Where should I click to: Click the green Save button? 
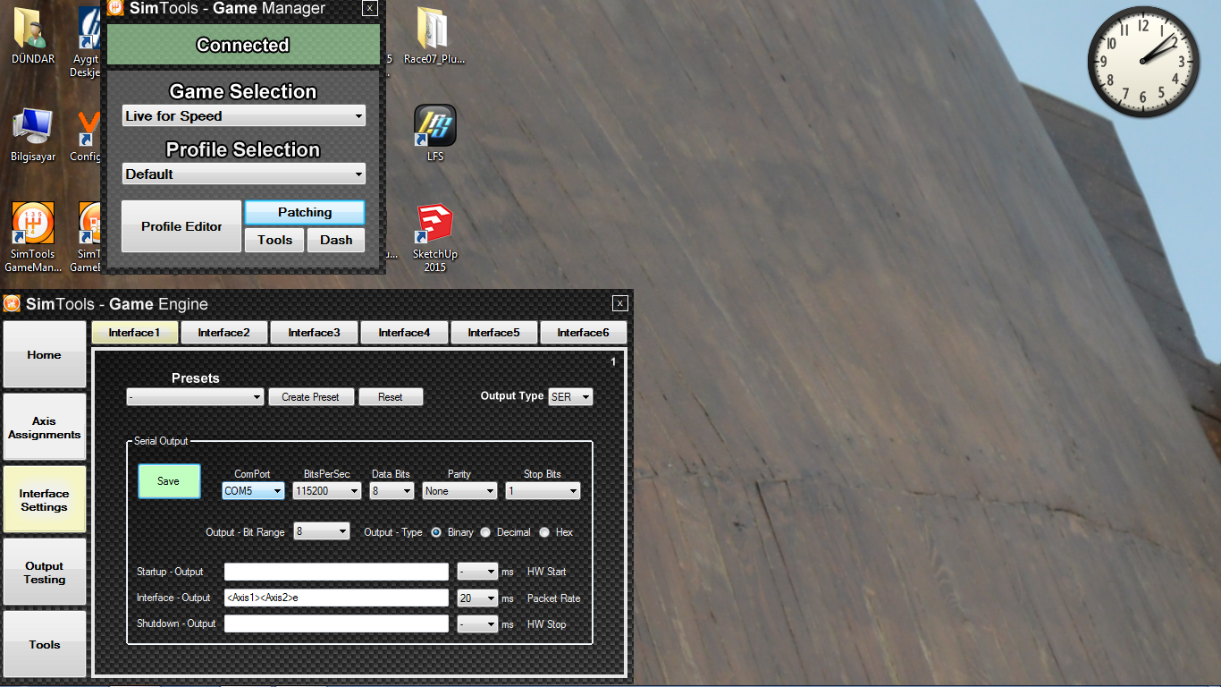[x=169, y=481]
